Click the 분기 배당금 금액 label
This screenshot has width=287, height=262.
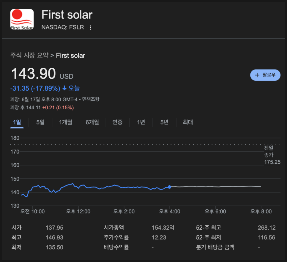click(215, 247)
